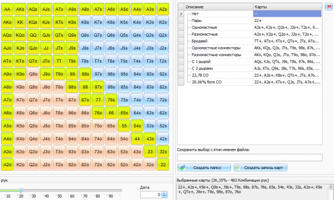Screen dimensions: 334x200
Task: Toggle the K2o hand cell
Action: [x=20, y=164]
